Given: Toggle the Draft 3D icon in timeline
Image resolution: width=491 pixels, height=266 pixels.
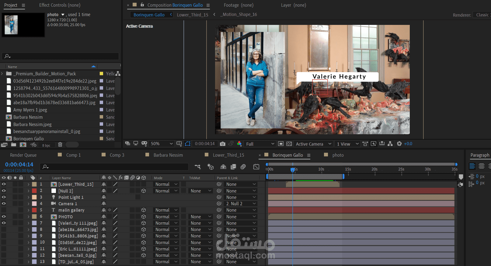Looking at the screenshot, I should [x=211, y=166].
